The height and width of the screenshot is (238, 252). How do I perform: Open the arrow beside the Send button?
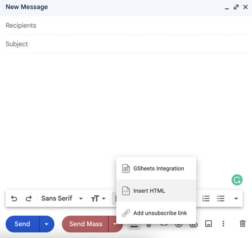46,224
